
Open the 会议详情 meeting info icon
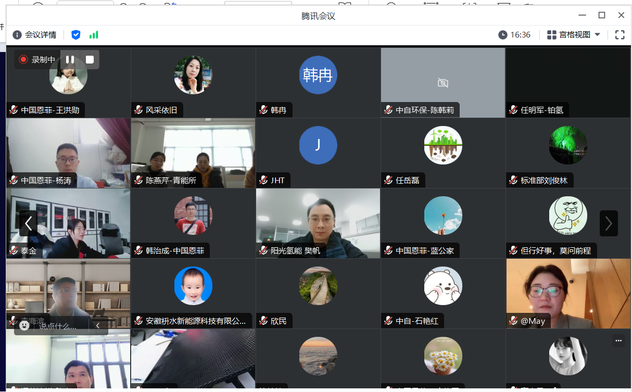click(x=17, y=35)
